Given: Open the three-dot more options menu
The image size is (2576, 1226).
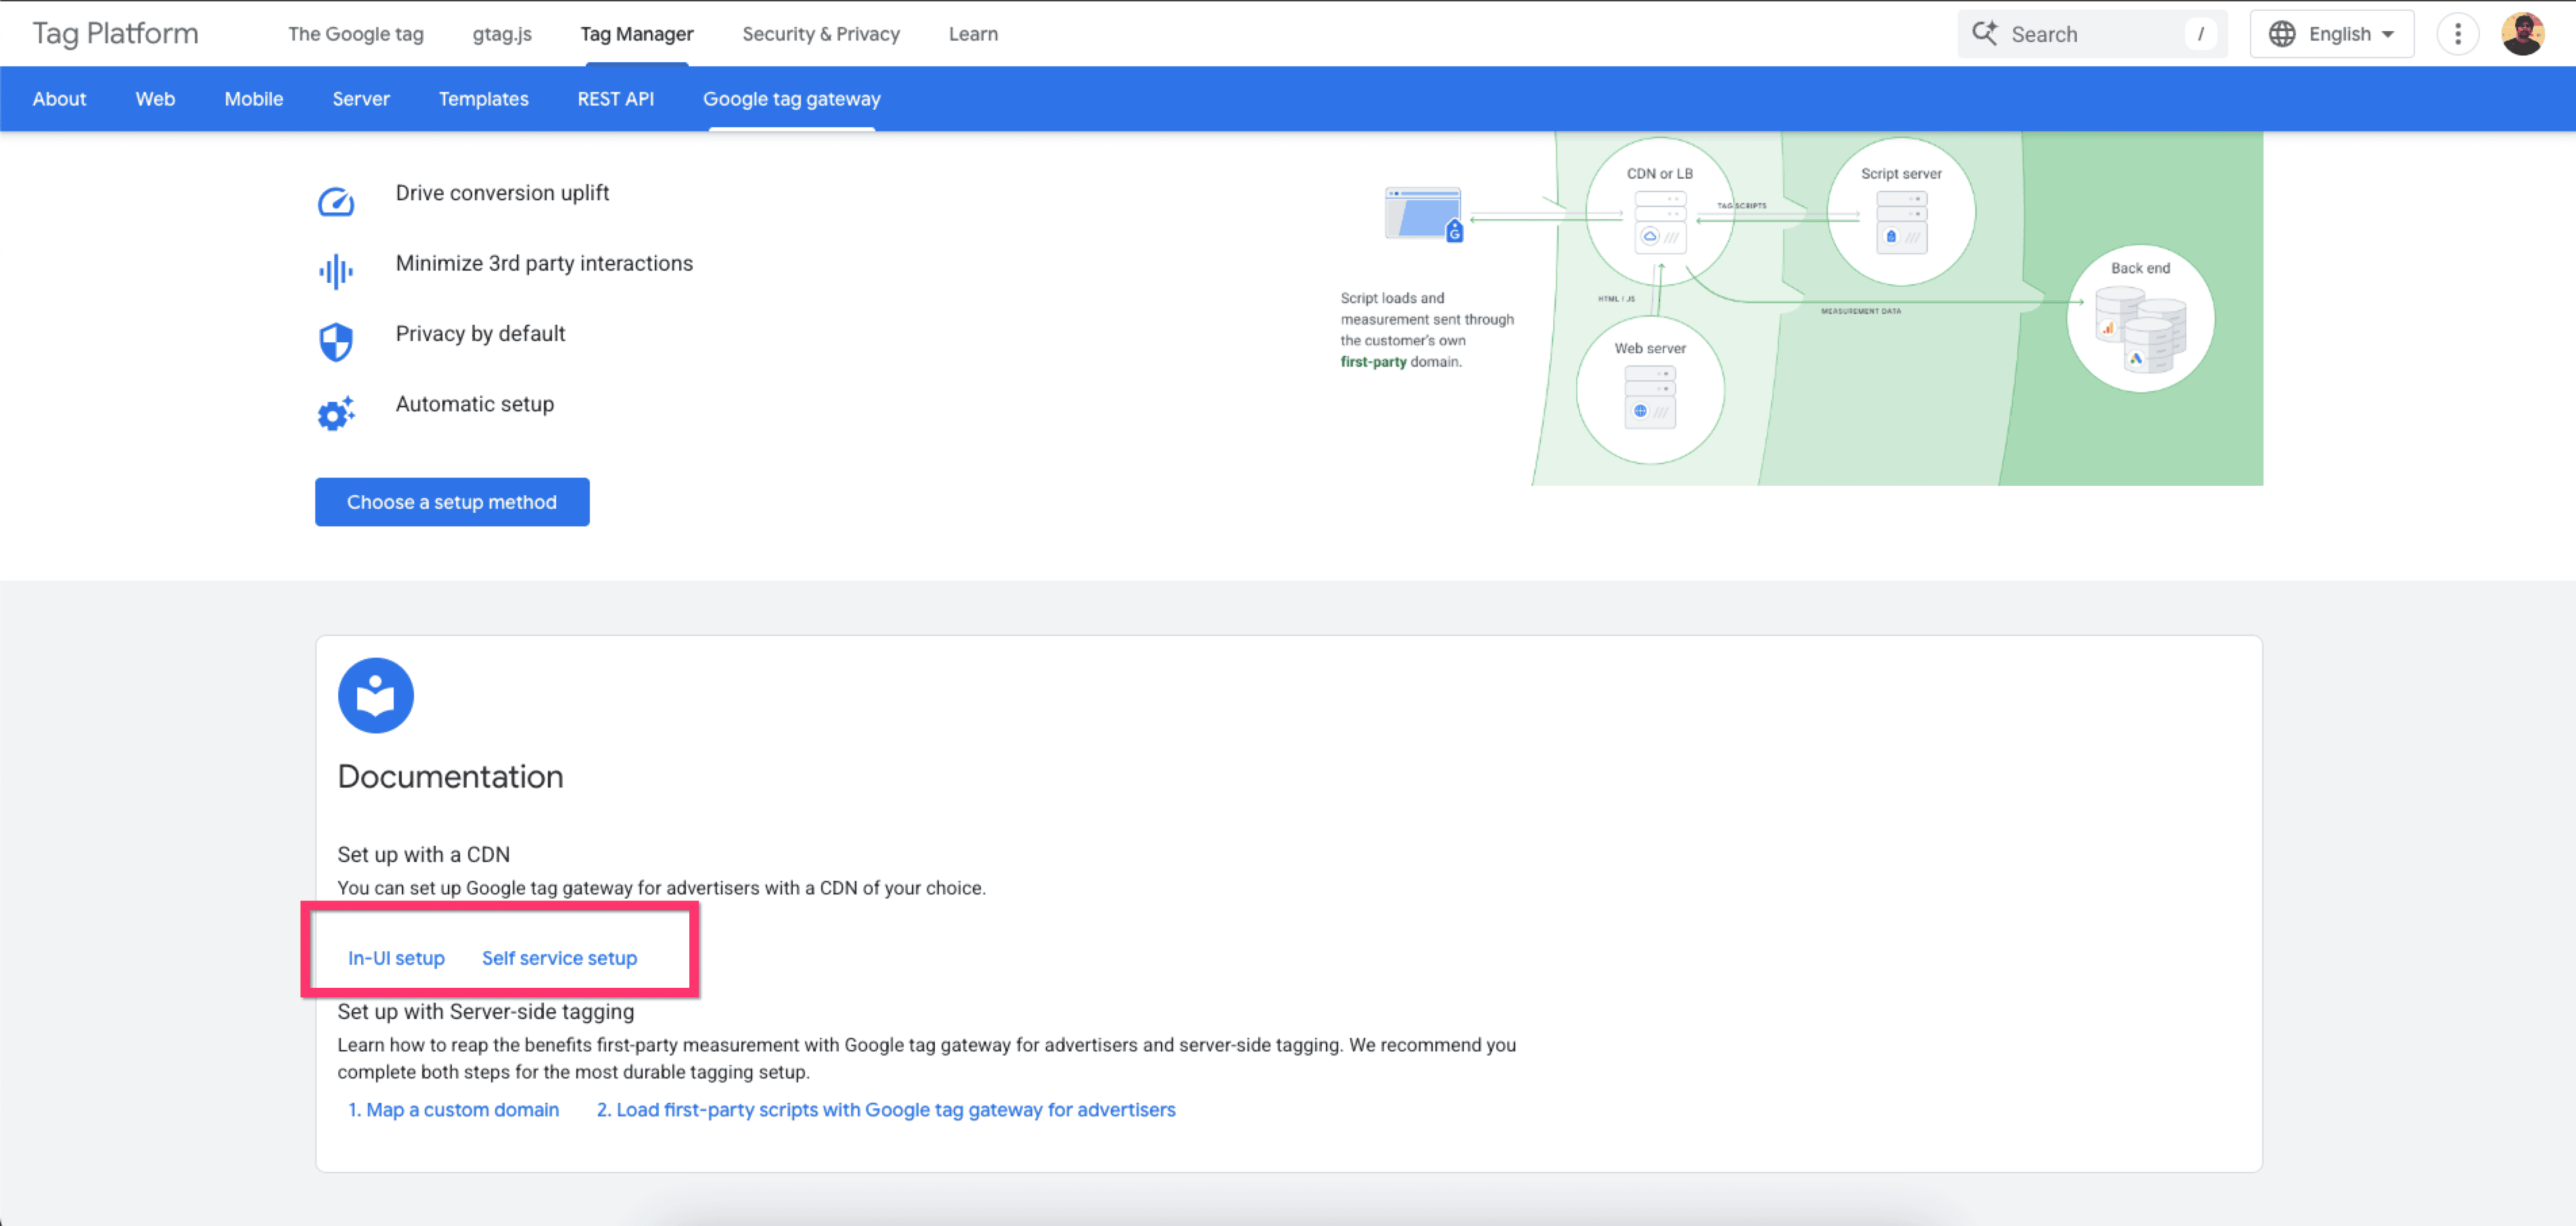Looking at the screenshot, I should coord(2457,34).
